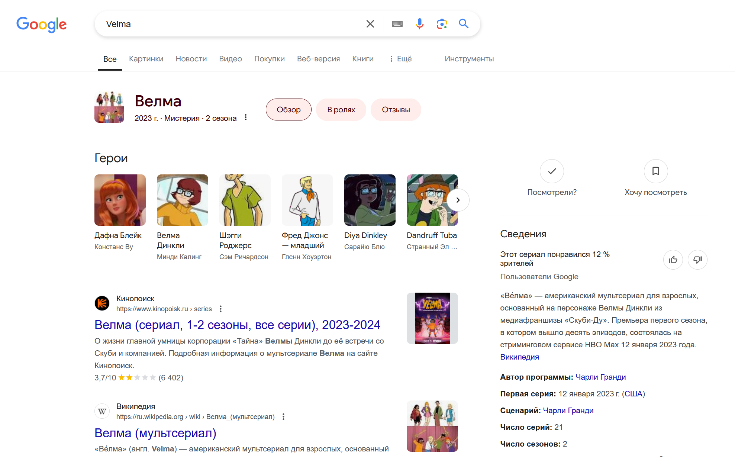Open Велма (сериал, 1-2 сезоны) result link

(237, 325)
